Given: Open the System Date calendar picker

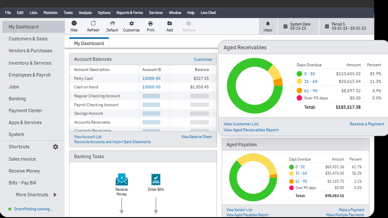Looking at the screenshot, I should point(285,26).
